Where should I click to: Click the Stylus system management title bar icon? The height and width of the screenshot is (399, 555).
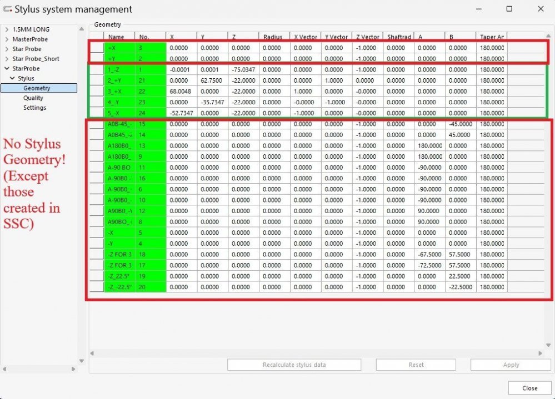coord(8,9)
